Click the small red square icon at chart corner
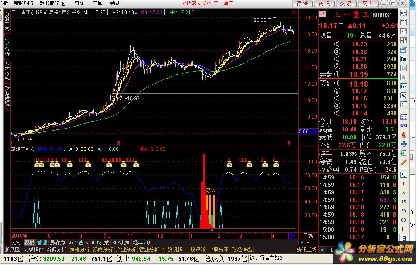 (295, 12)
